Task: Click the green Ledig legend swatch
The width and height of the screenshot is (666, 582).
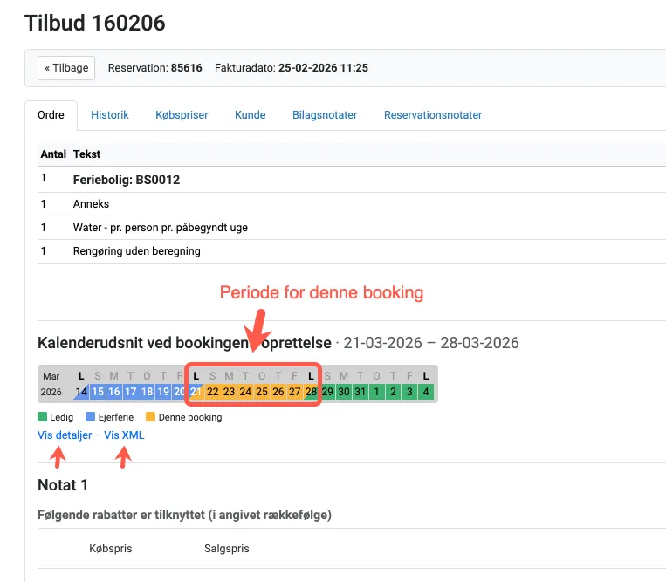Action: pos(42,417)
